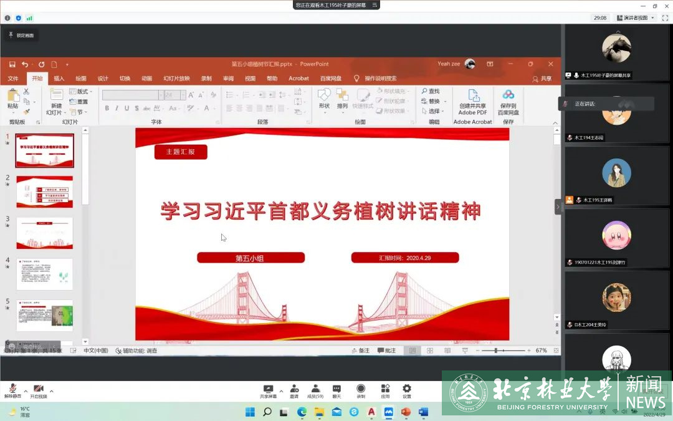Switch to the 插入 ribbon tab
This screenshot has height=421, width=673.
click(x=59, y=79)
